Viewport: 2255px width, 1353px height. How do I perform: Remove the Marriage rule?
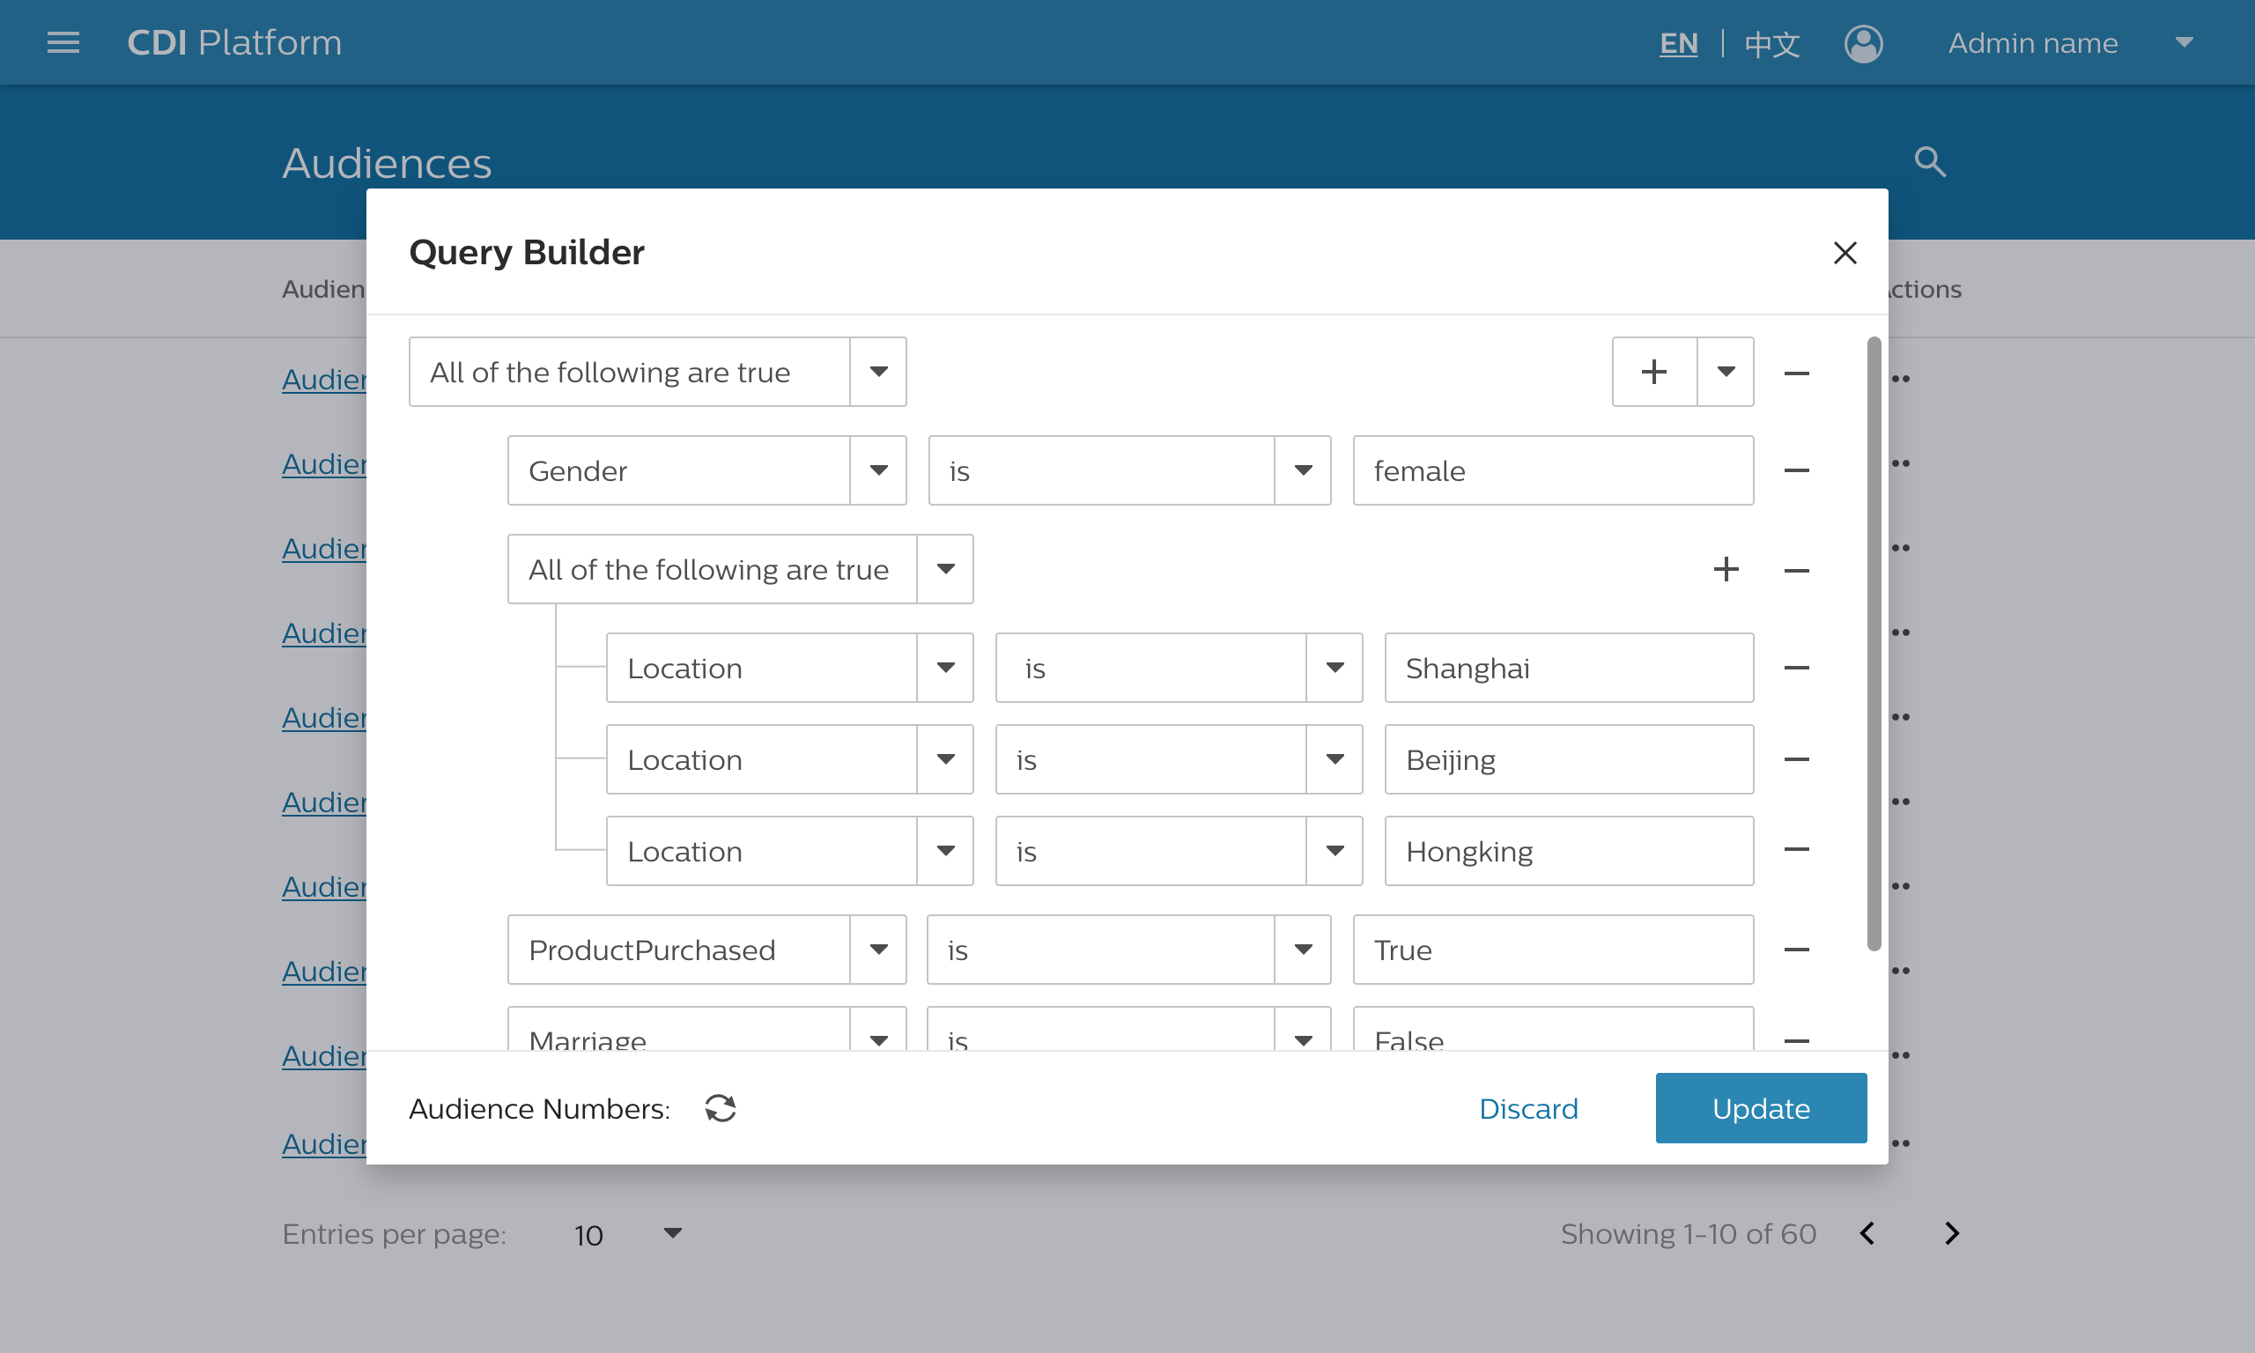click(x=1797, y=1039)
